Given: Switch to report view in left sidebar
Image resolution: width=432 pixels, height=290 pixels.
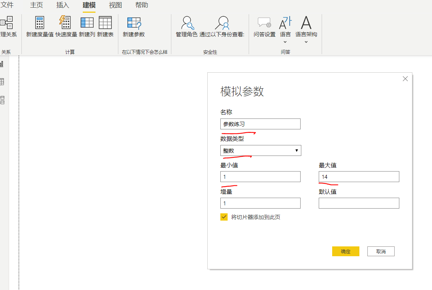Looking at the screenshot, I should click(2, 64).
